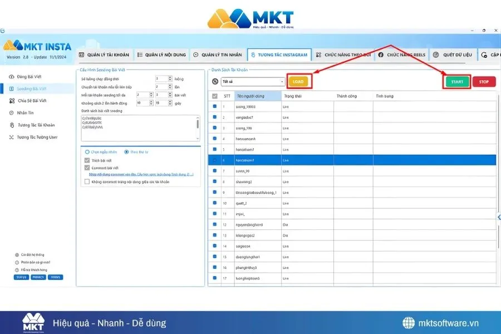The height and width of the screenshot is (334, 501).
Task: Select the Chọn ngẫu nhiên radio button
Action: tap(87, 151)
